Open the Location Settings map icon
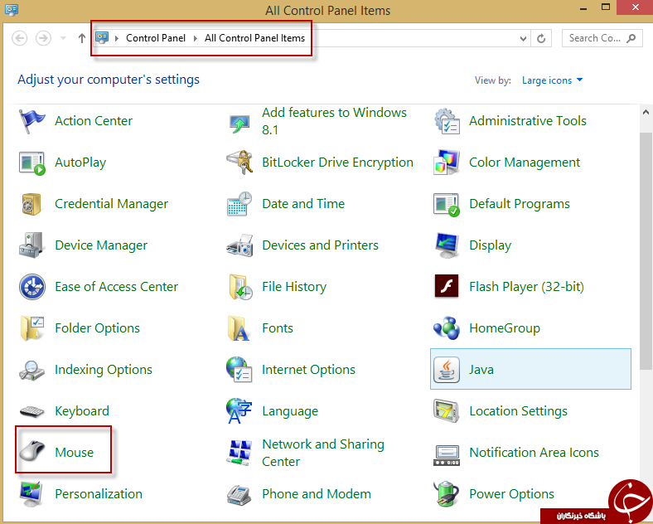The height and width of the screenshot is (524, 653). pos(447,410)
